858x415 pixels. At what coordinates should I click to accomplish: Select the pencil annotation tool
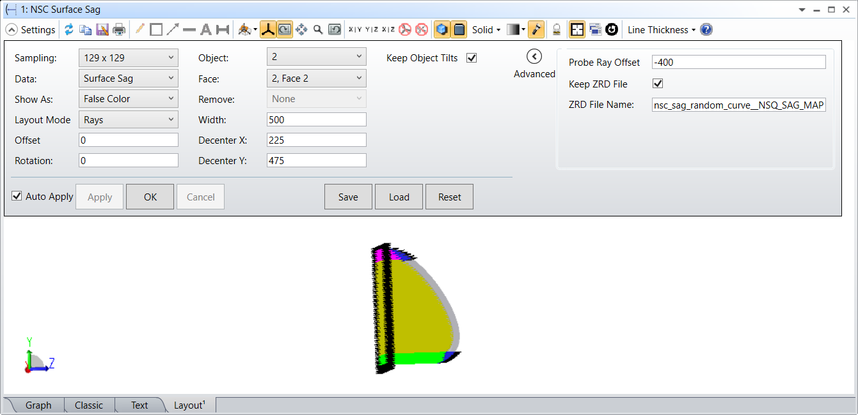click(140, 29)
